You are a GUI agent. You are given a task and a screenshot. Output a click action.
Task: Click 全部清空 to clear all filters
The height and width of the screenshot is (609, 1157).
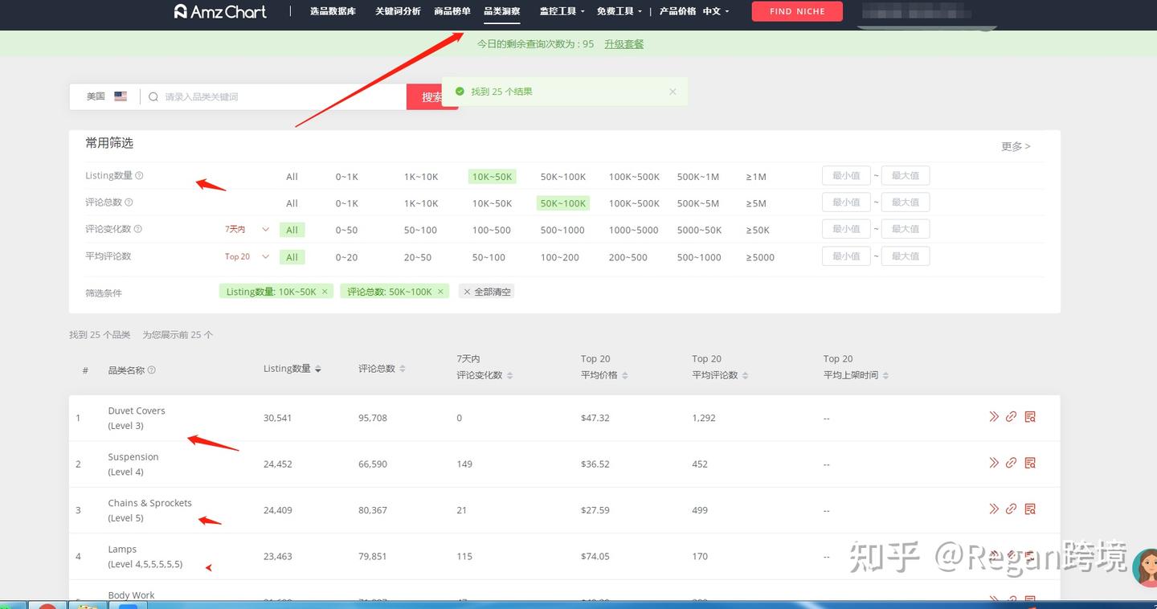pyautogui.click(x=486, y=292)
